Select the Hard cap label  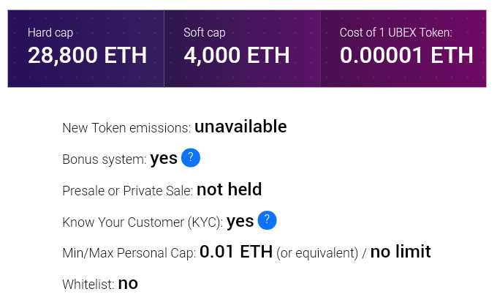[x=50, y=32]
